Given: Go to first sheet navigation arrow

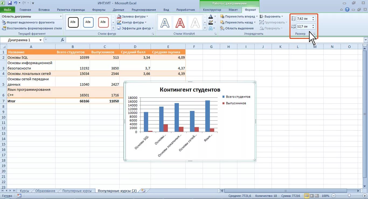Looking at the screenshot, I should (3, 191).
